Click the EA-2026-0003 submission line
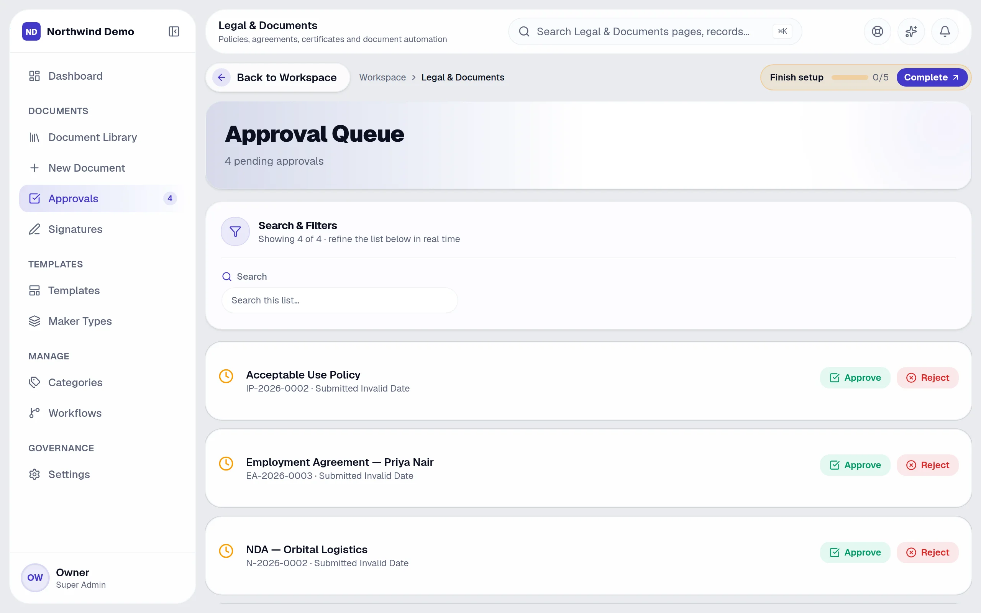 point(330,475)
